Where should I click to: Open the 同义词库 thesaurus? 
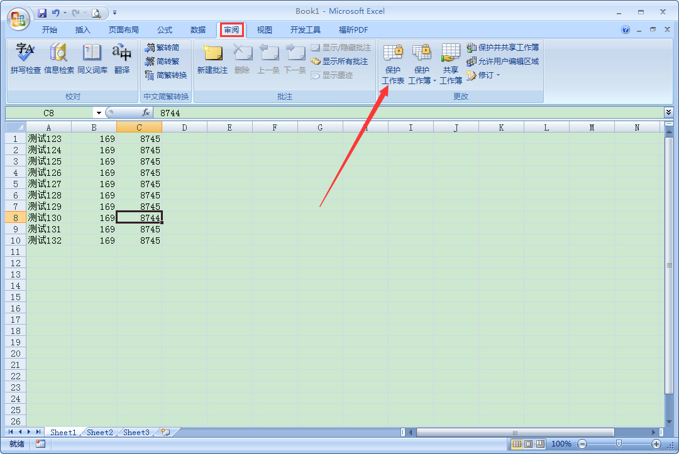(x=91, y=60)
